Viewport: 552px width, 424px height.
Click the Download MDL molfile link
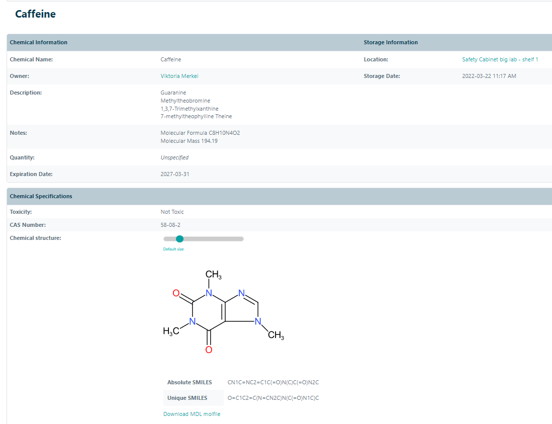pos(192,414)
